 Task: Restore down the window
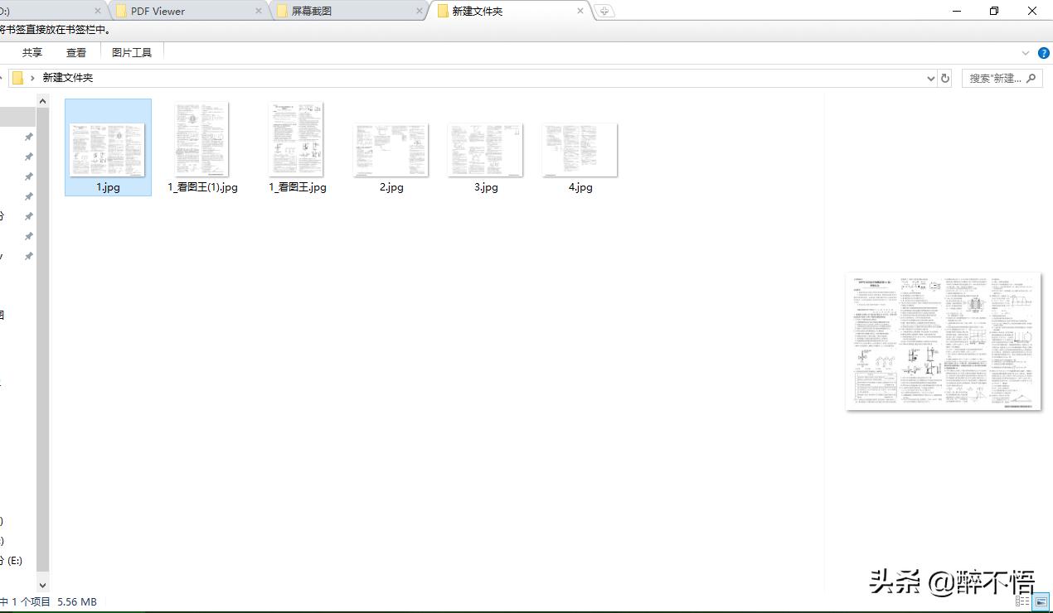(x=994, y=11)
